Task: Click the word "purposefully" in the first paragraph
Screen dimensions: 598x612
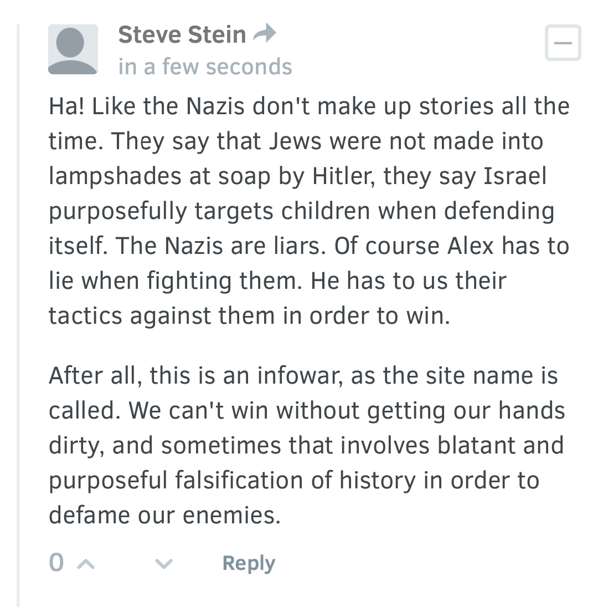Action: 118,212
